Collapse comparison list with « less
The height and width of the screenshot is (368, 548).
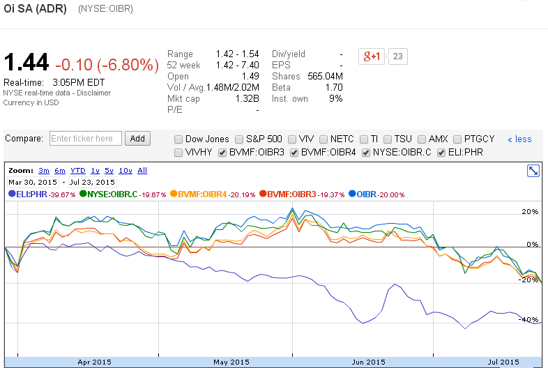tap(519, 139)
